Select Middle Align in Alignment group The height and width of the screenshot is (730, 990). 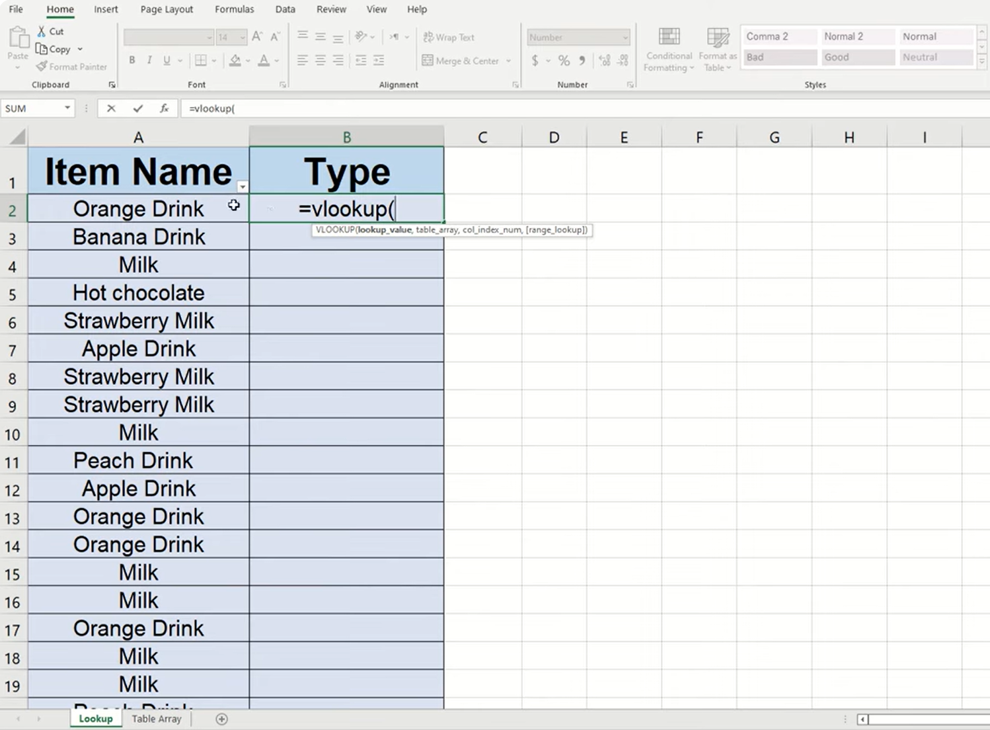(321, 36)
